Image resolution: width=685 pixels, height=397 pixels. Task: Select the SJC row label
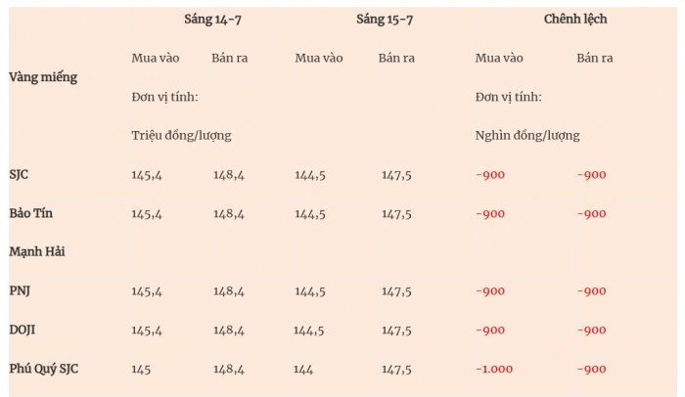(x=19, y=174)
